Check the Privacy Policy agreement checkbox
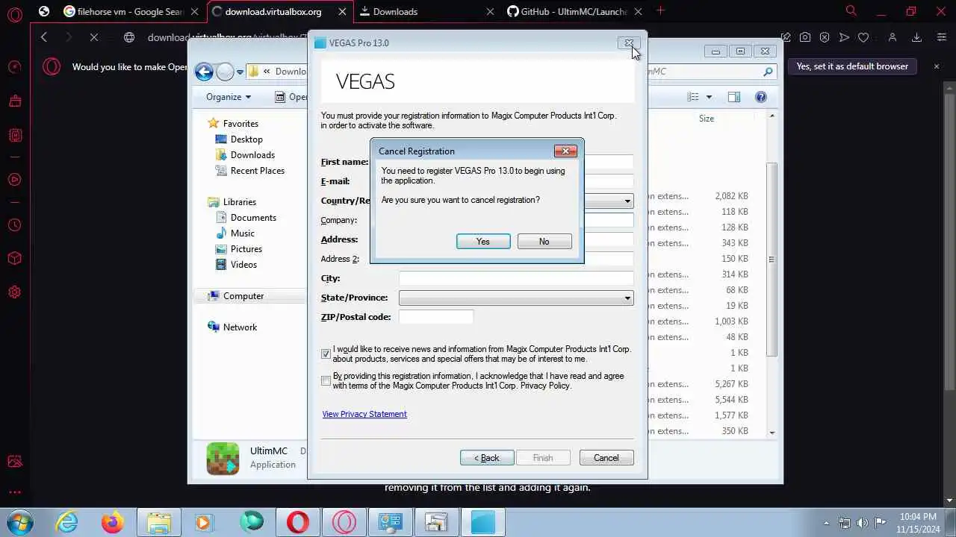This screenshot has height=537, width=956. tap(326, 381)
